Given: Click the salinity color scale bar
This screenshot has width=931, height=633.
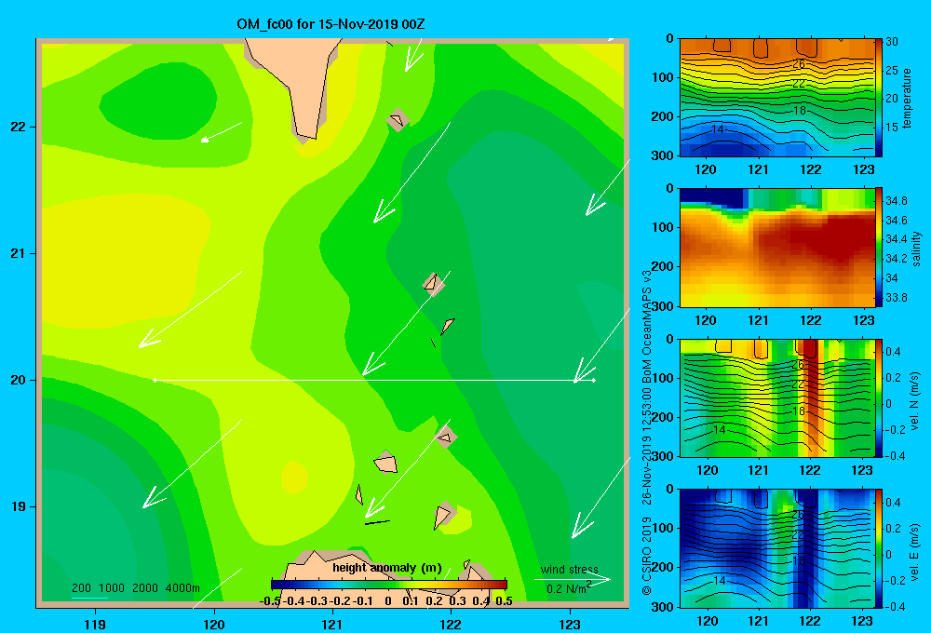Looking at the screenshot, I should pos(878,248).
